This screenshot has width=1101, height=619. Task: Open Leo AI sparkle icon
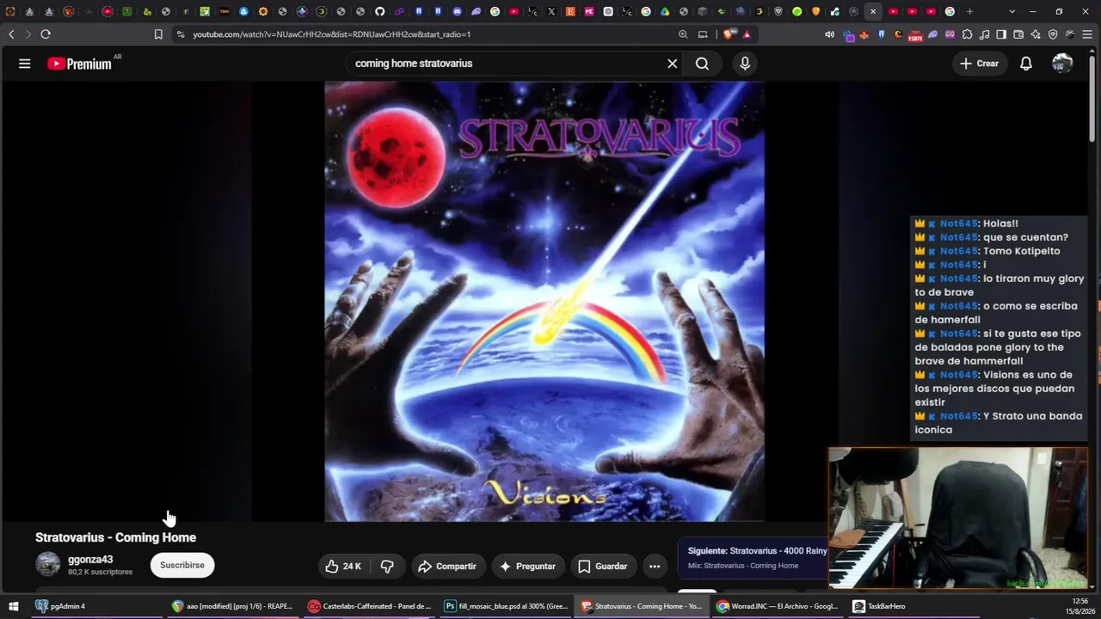1036,34
